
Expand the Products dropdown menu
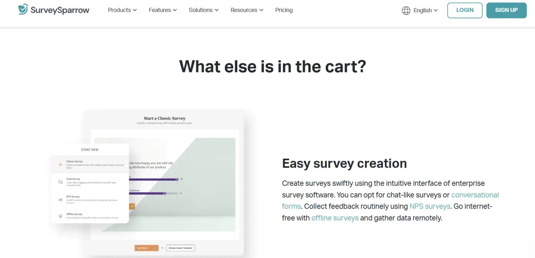click(x=122, y=10)
